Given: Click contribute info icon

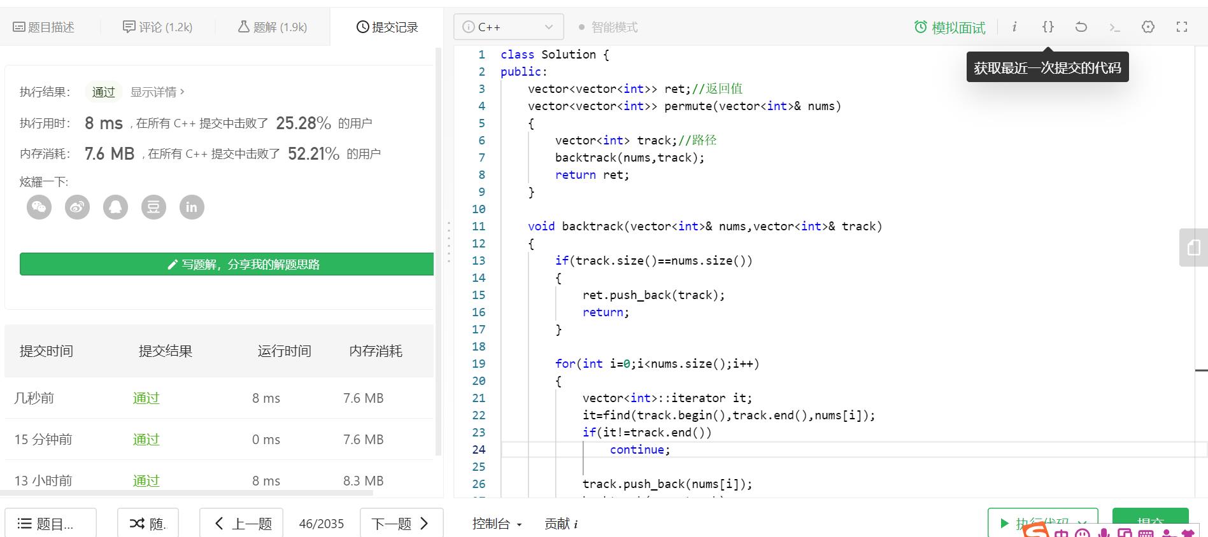Looking at the screenshot, I should pos(576,524).
